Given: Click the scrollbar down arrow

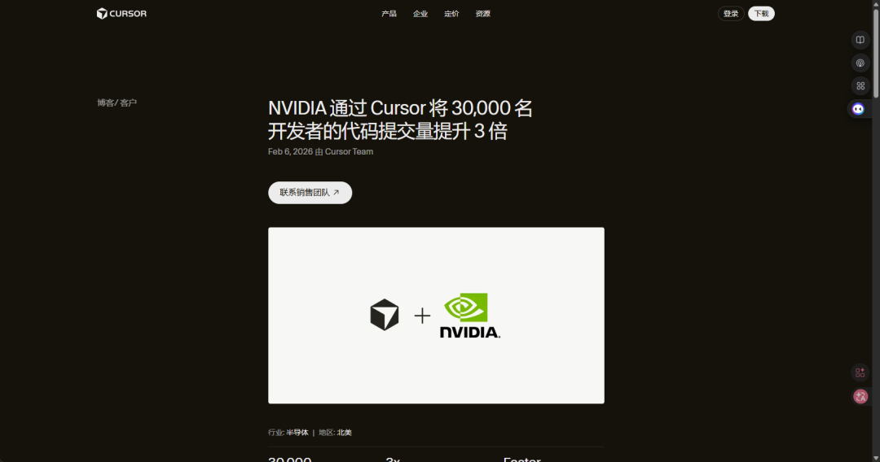Looking at the screenshot, I should pos(875,457).
